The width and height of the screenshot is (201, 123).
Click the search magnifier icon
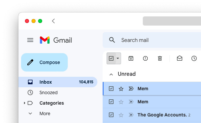click(112, 40)
